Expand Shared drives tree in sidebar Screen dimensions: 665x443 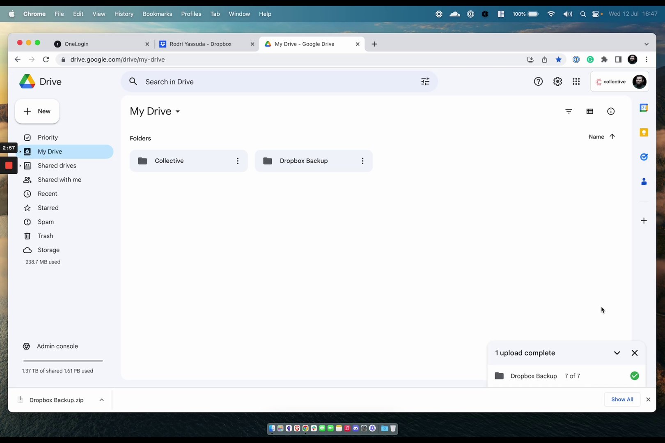click(20, 166)
